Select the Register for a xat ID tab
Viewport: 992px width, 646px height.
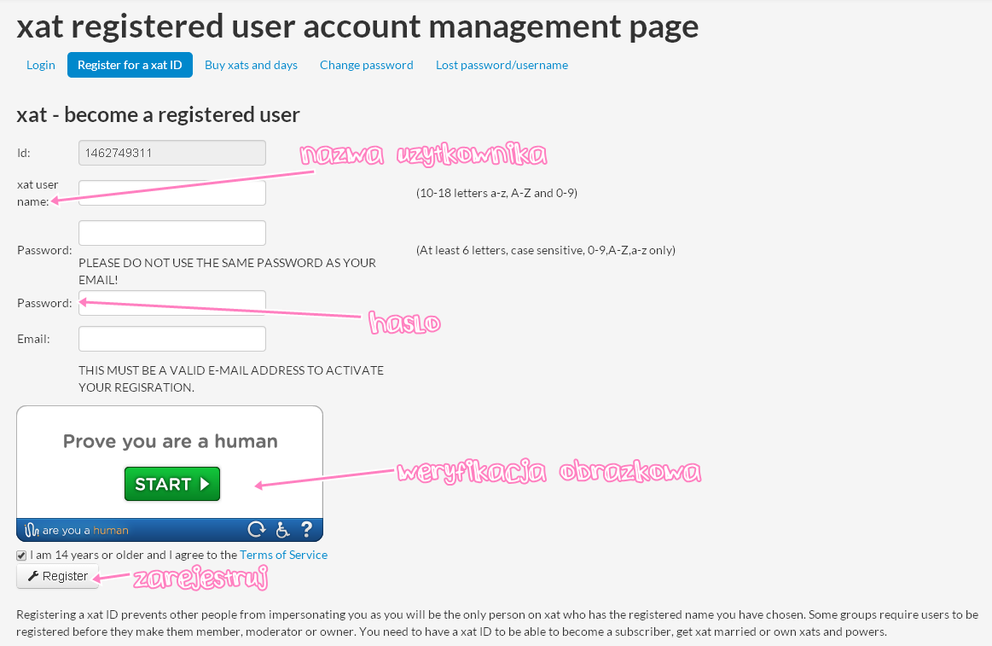point(130,65)
